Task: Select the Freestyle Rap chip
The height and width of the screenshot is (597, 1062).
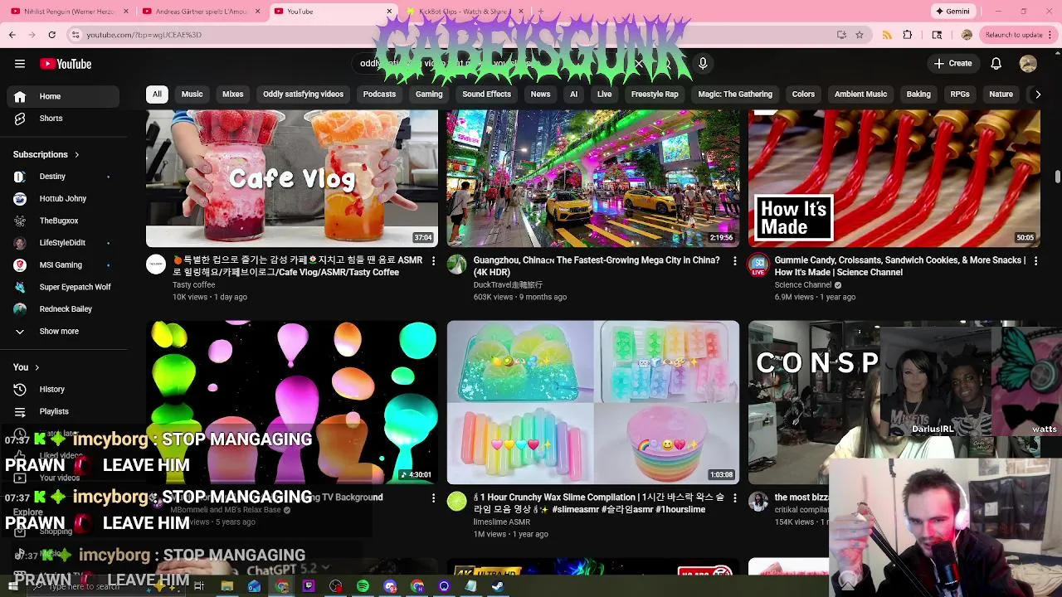Action: pos(655,95)
